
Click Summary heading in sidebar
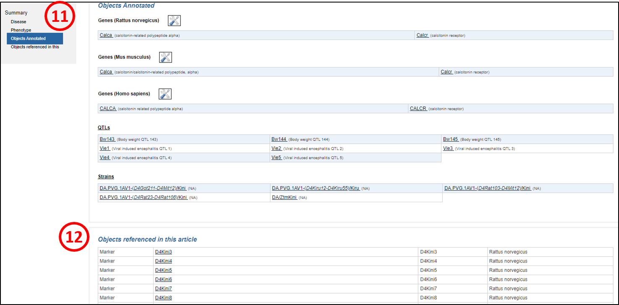pos(16,13)
